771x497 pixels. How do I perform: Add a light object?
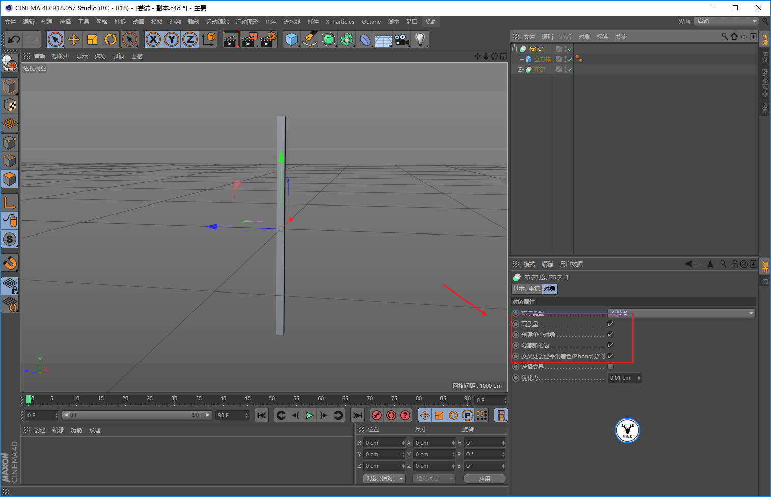[x=420, y=39]
